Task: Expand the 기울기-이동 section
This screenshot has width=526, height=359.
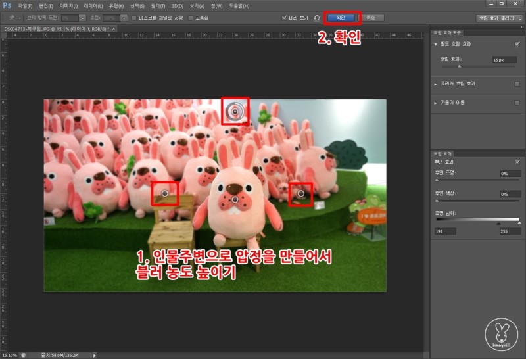Action: tap(435, 103)
